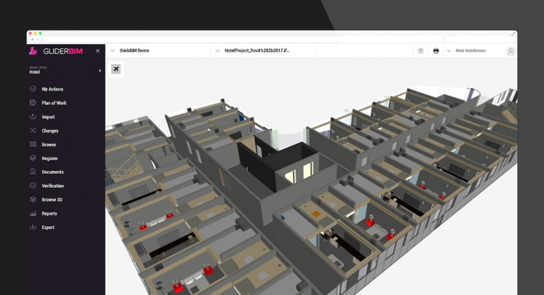Select Verification in the sidebar
This screenshot has width=544, height=295.
tap(52, 186)
